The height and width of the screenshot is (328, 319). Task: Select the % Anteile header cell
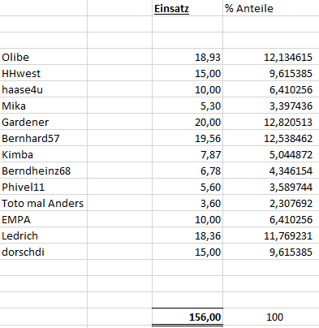[x=271, y=8]
